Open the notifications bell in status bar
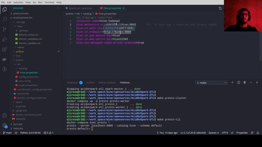Viewport: 262px width, 147px height. click(257, 133)
